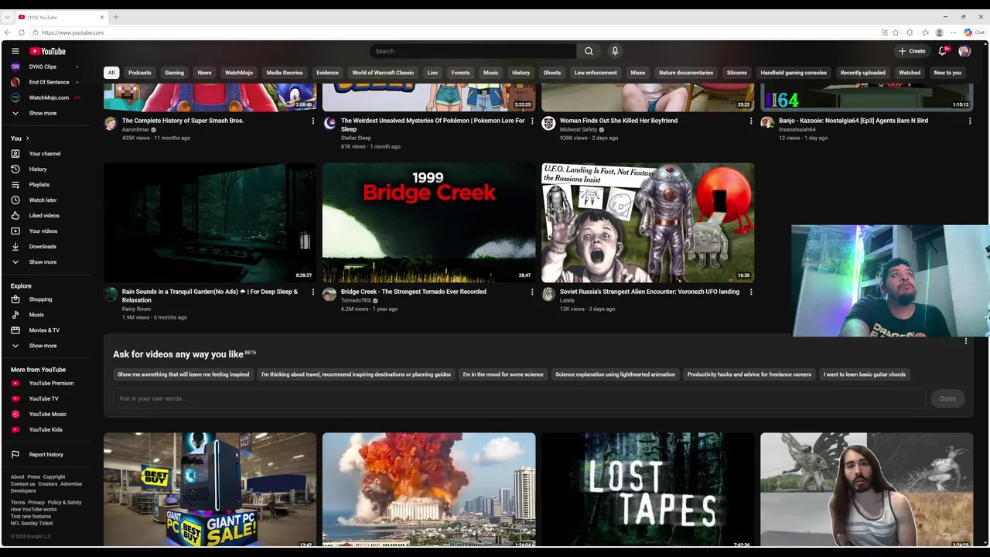Go back with browser back arrow
The height and width of the screenshot is (557, 990).
[x=7, y=32]
